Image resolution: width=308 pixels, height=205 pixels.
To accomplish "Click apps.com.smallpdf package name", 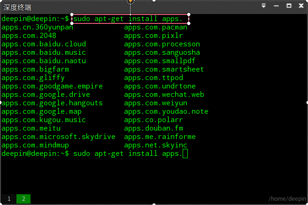I will [160, 61].
